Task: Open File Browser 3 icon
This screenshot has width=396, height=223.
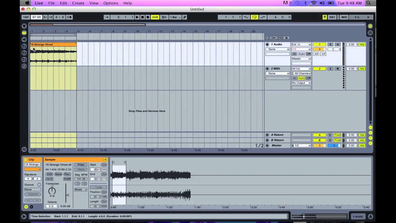Action: [24, 59]
